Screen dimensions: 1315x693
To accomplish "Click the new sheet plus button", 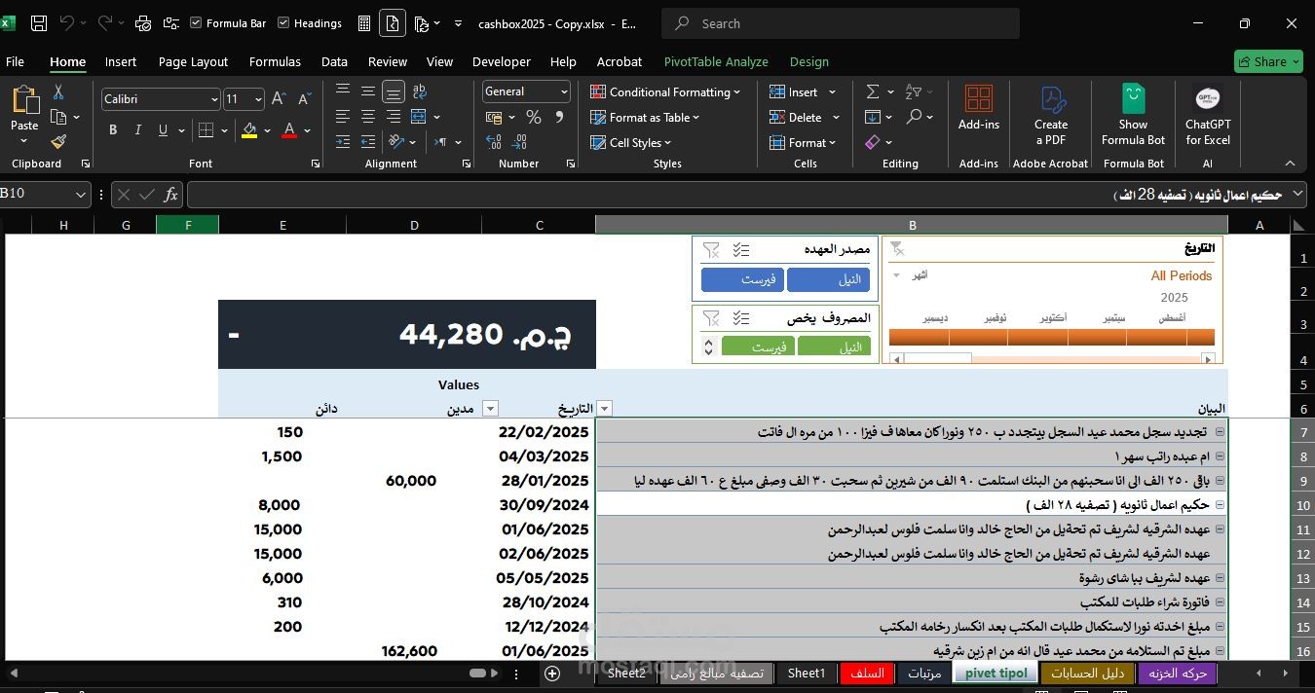I will (552, 673).
